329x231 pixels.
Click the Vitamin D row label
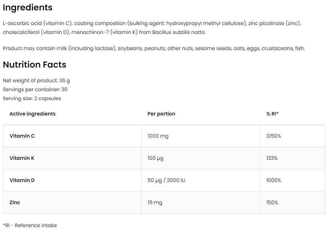(x=22, y=180)
